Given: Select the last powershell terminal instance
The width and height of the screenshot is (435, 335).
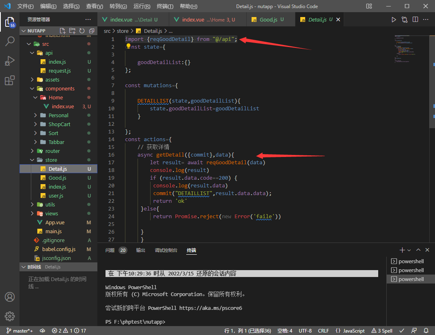Looking at the screenshot, I should click(411, 279).
